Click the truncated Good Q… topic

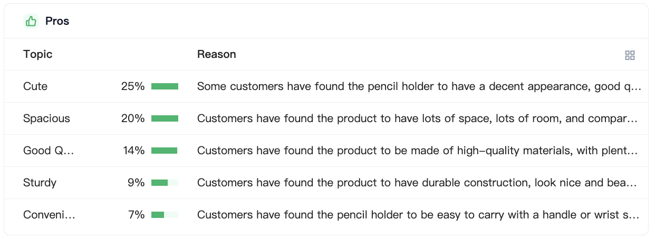click(x=49, y=151)
